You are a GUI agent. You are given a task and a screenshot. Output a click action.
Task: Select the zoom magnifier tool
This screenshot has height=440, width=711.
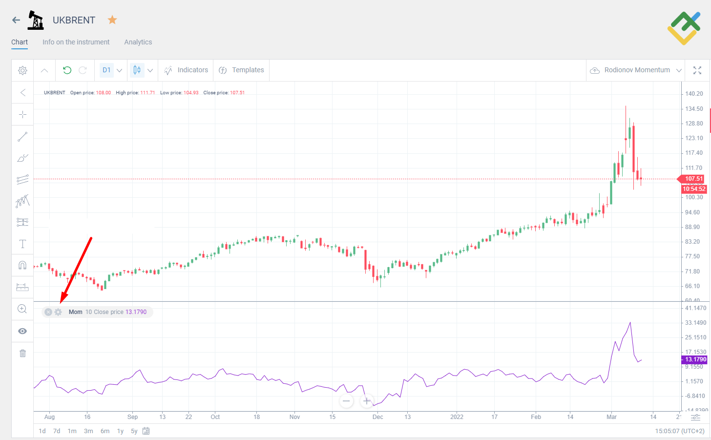pos(22,309)
